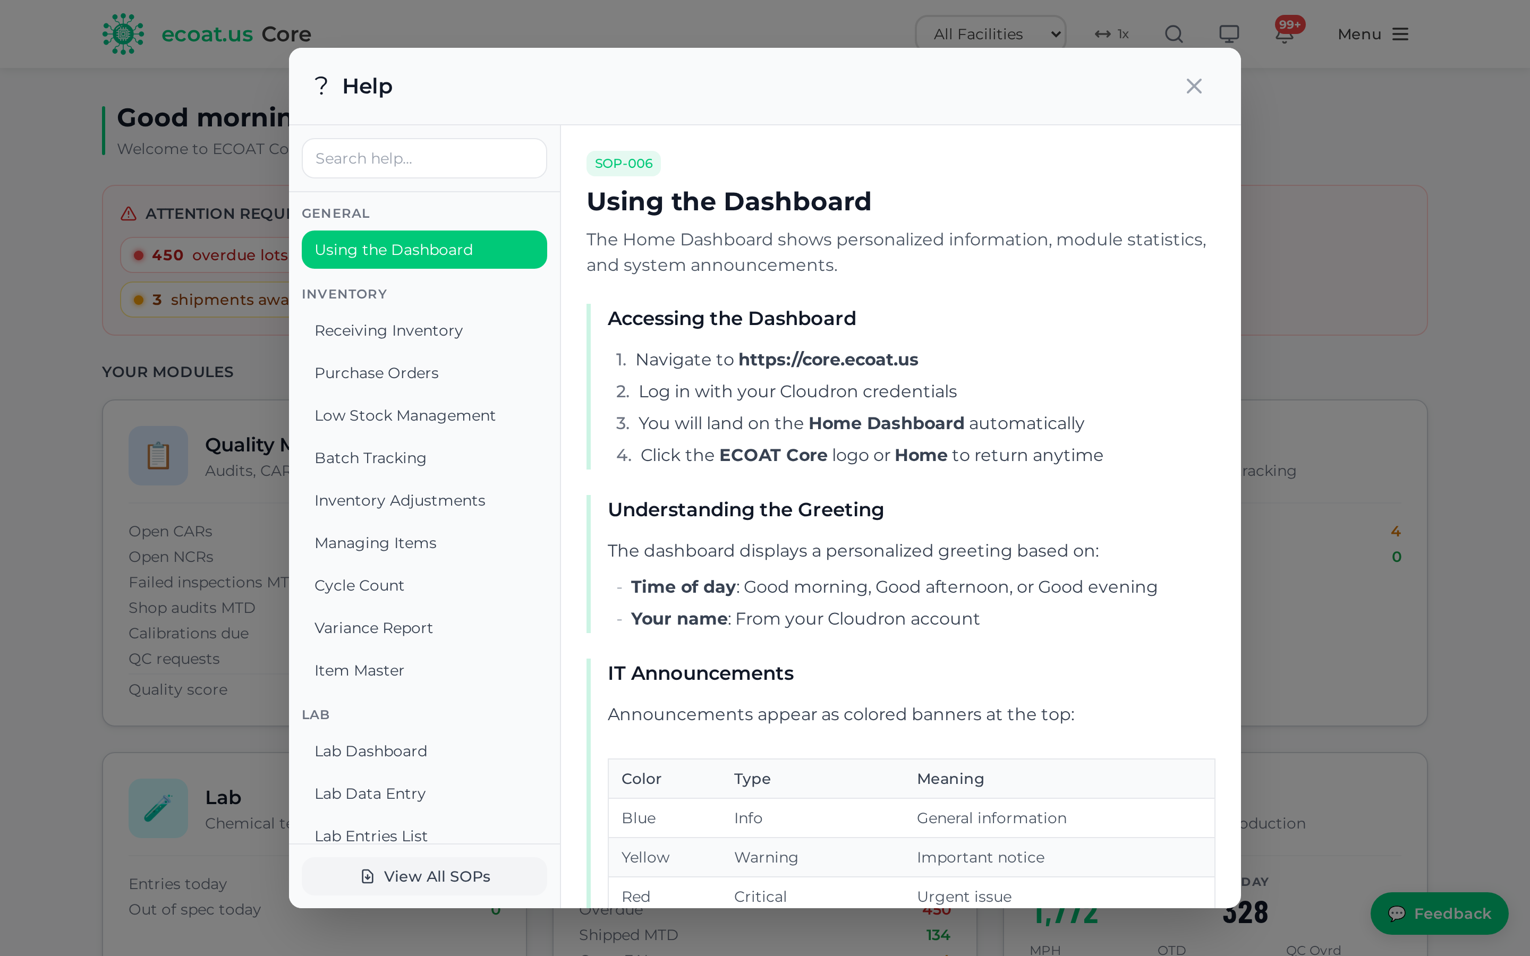Click the GENERAL section label

336,214
